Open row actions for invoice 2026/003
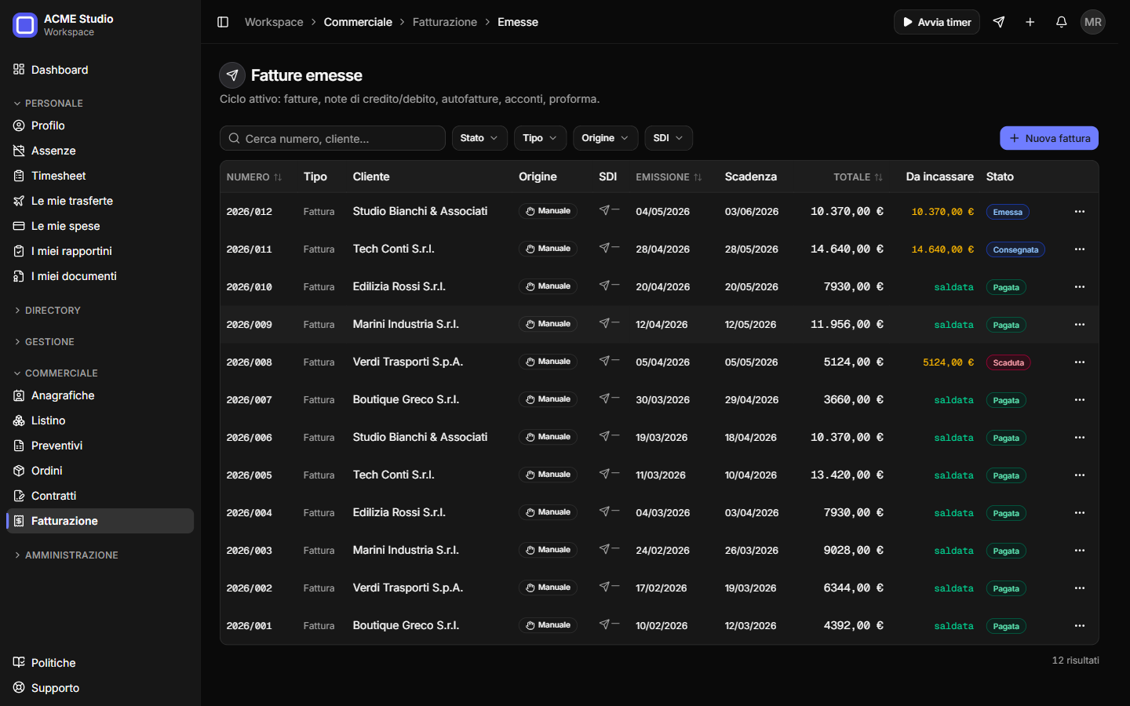Viewport: 1130px width, 706px height. click(x=1080, y=551)
